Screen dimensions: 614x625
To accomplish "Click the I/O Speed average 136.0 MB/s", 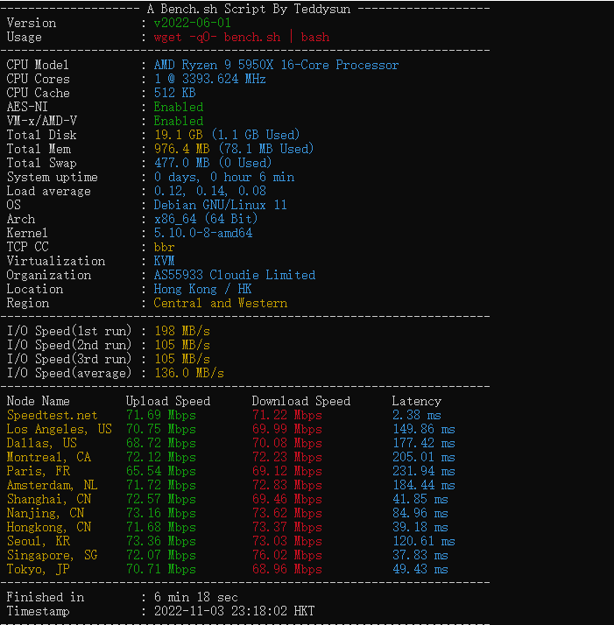I will pos(188,373).
